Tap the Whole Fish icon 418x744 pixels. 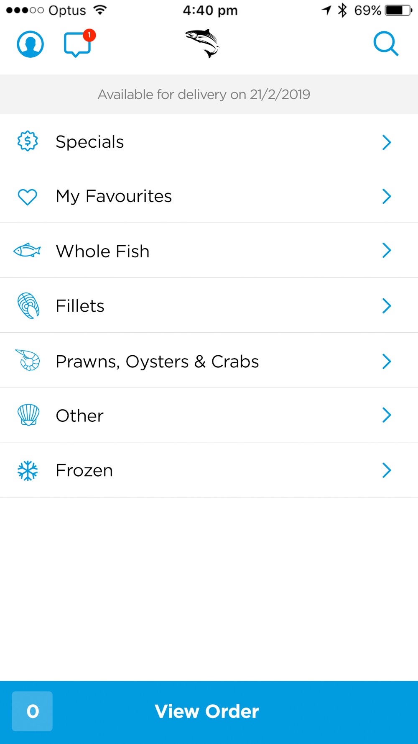27,251
